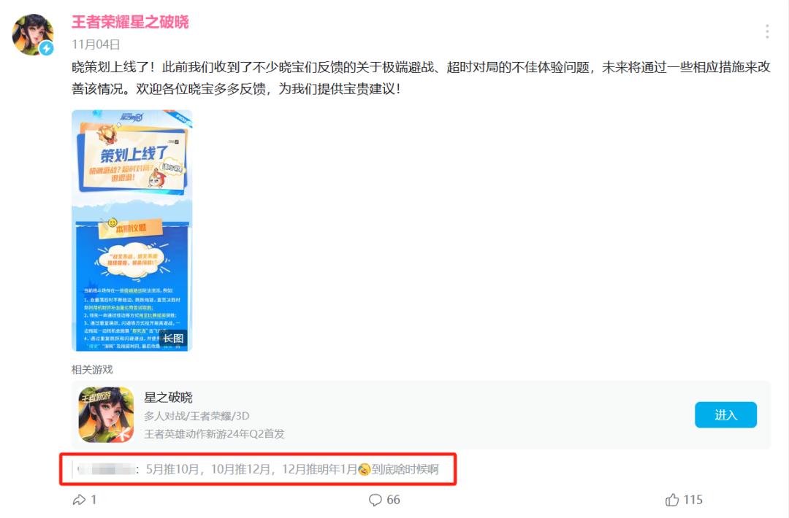Click the 星之破晓 game title

click(x=168, y=398)
